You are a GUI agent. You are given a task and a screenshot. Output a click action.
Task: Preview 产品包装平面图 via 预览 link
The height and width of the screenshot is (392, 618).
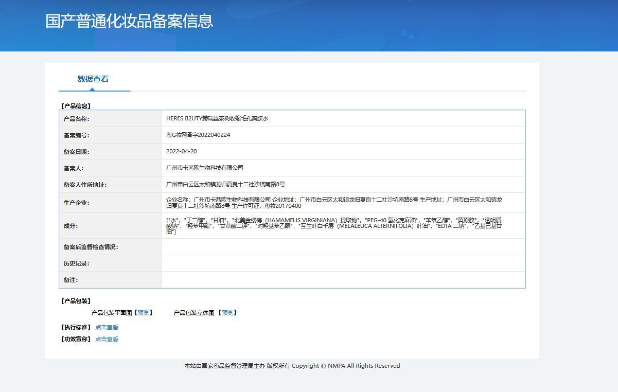[144, 313]
